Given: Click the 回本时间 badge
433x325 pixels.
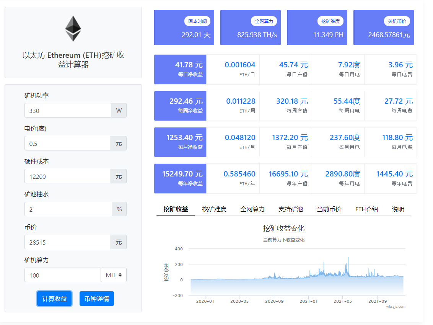Looking at the screenshot, I should [x=197, y=21].
